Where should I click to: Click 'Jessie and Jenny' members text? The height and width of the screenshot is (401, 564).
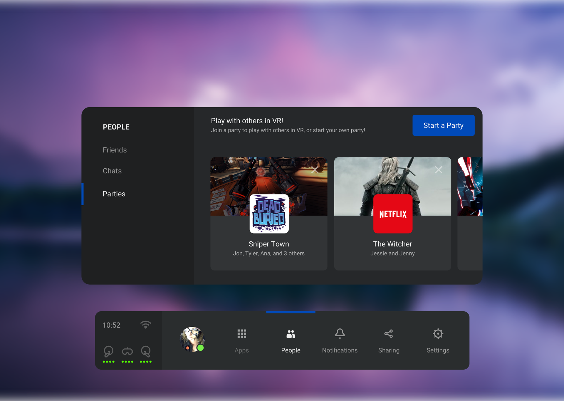click(x=392, y=253)
